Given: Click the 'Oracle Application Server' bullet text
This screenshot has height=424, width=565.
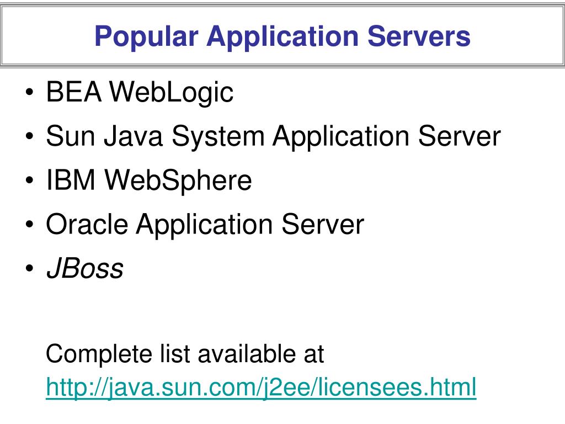Looking at the screenshot, I should point(205,225).
